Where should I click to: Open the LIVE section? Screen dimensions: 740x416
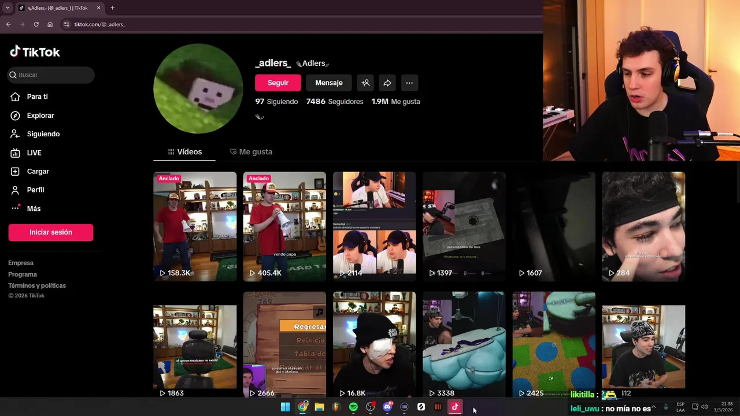point(34,153)
